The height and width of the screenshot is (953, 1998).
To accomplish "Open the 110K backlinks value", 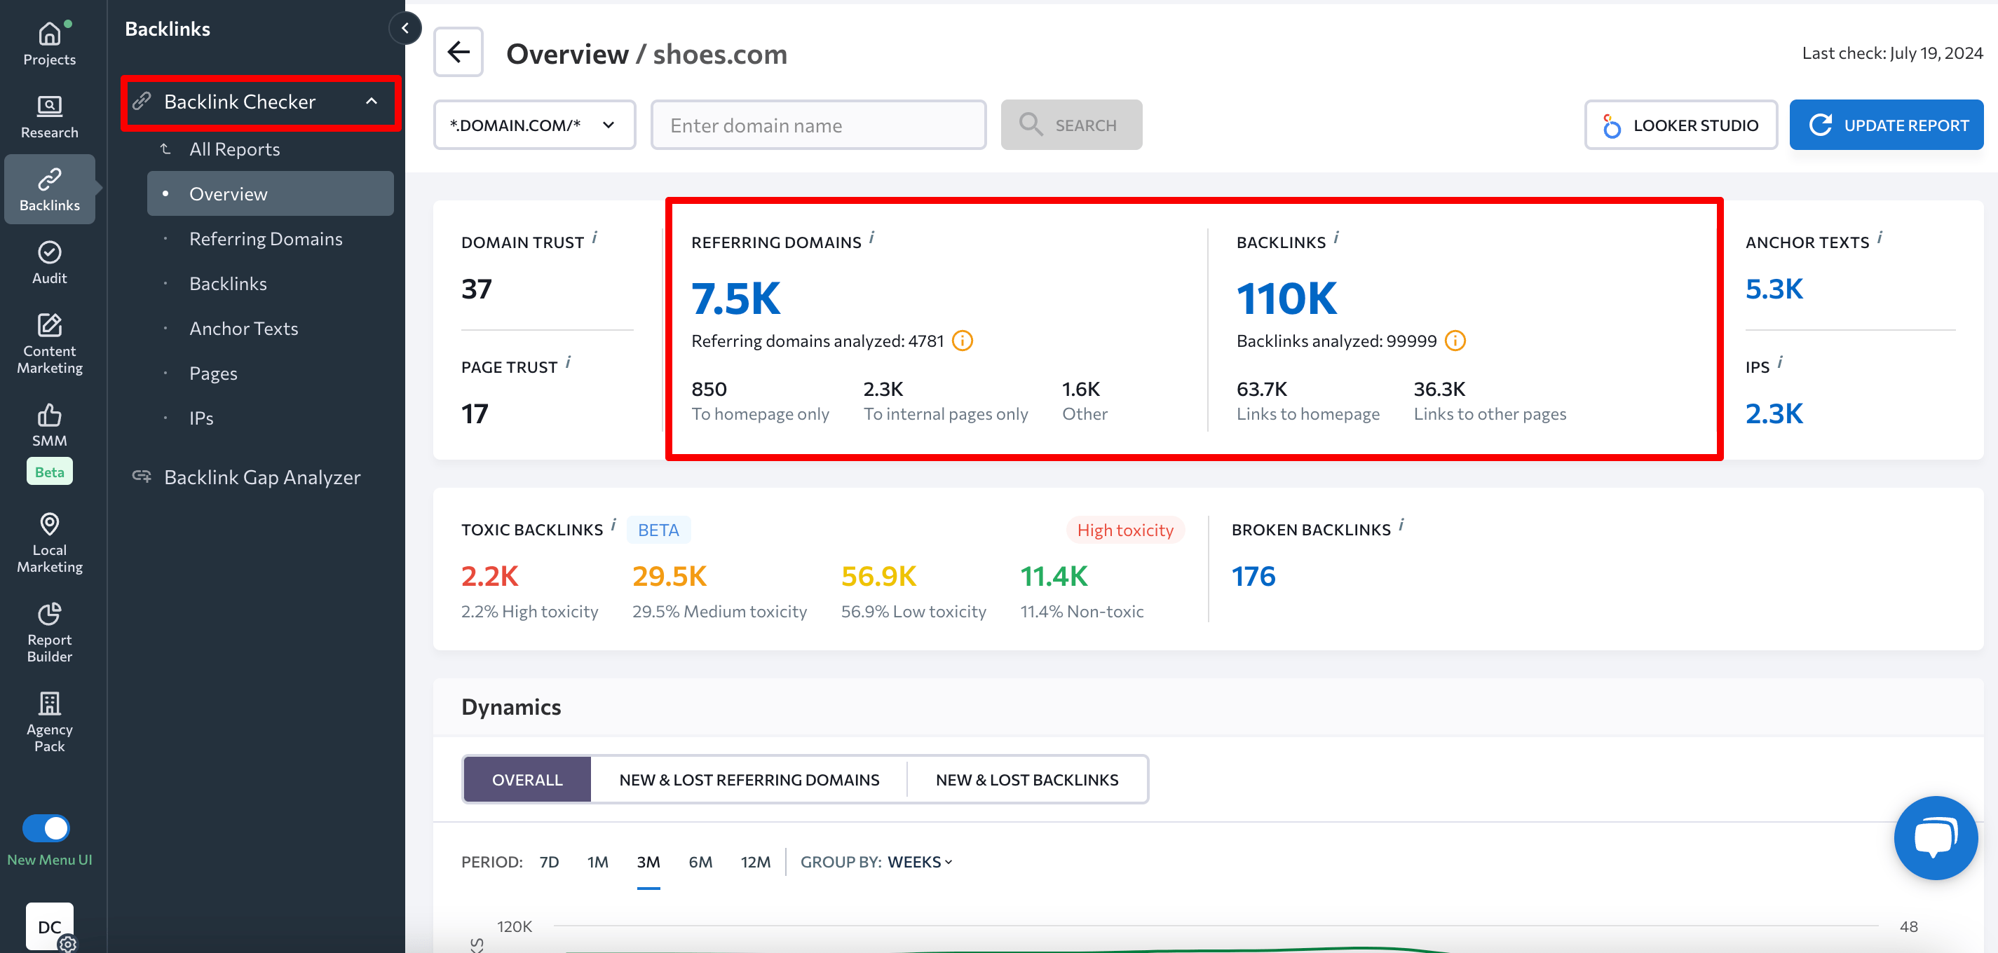I will coord(1286,299).
